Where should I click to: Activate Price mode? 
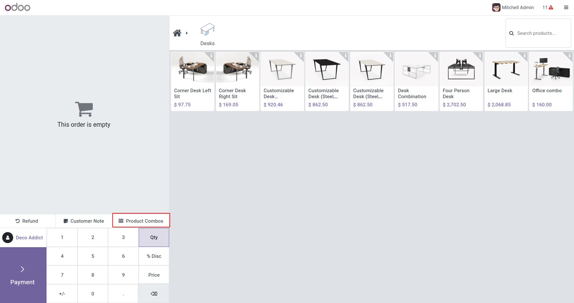pos(154,275)
